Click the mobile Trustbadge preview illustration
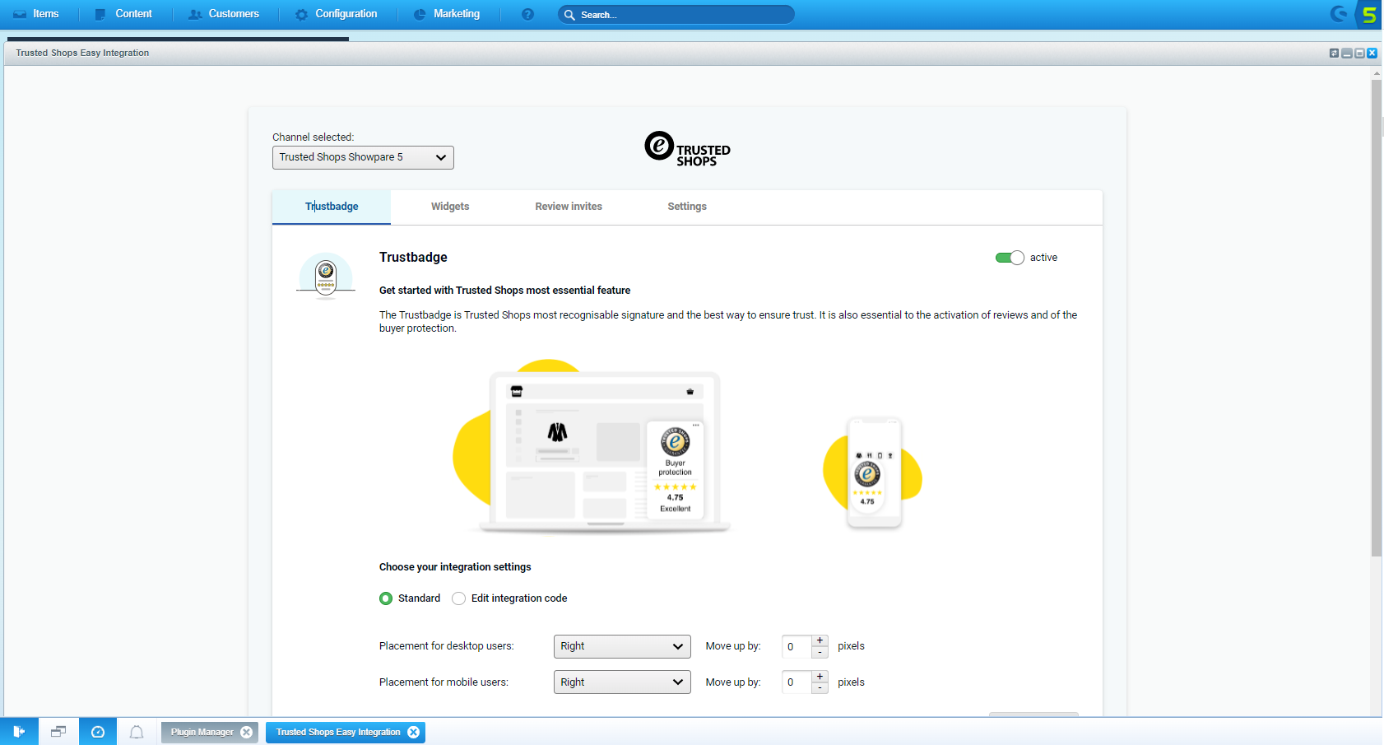 coord(873,473)
